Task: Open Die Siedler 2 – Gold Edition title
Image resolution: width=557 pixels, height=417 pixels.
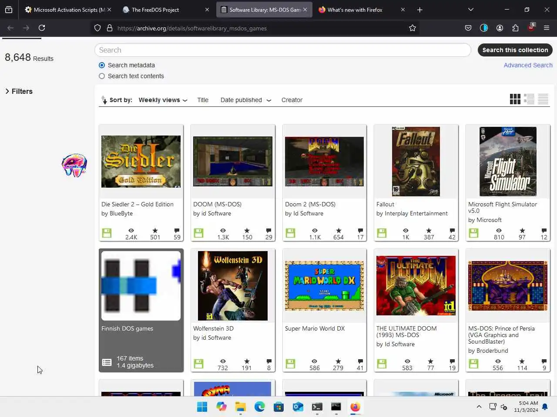Action: pos(138,204)
